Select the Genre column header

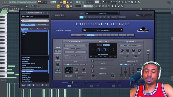[x=39, y=29]
